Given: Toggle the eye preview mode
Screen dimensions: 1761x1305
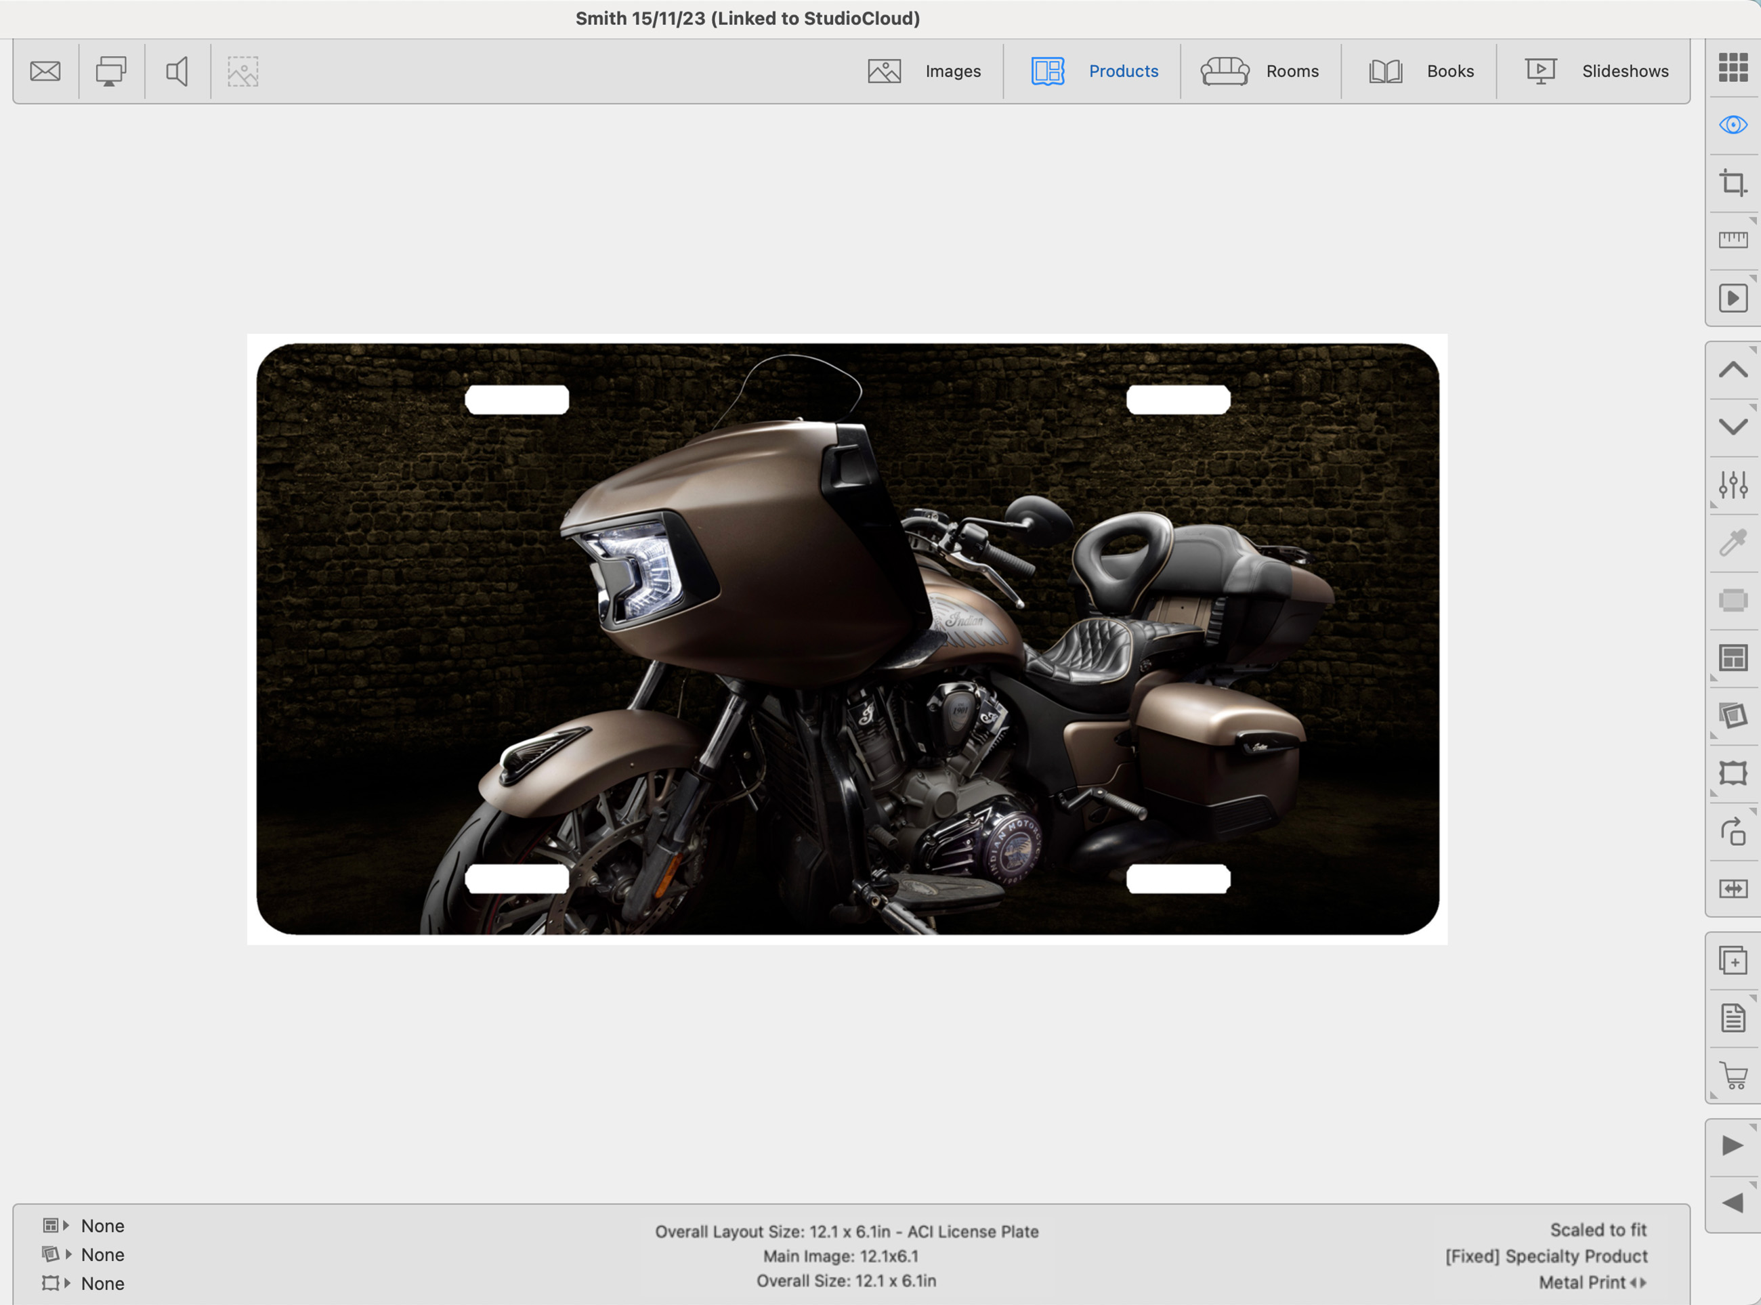Looking at the screenshot, I should point(1733,125).
